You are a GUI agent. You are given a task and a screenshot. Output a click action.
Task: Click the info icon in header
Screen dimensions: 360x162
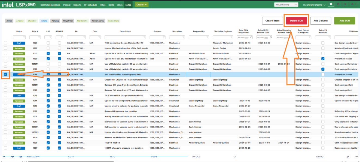click(338, 4)
